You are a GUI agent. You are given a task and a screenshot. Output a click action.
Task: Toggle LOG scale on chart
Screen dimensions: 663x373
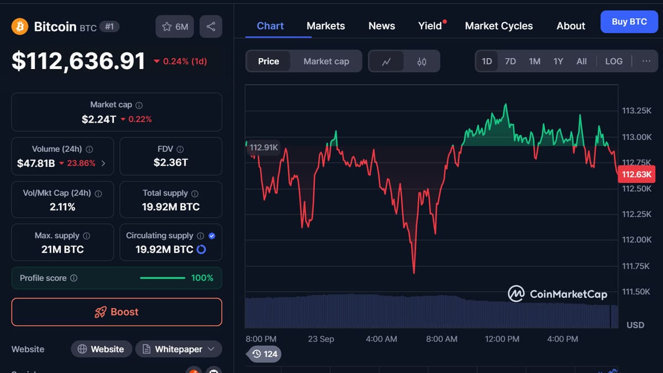click(x=614, y=61)
